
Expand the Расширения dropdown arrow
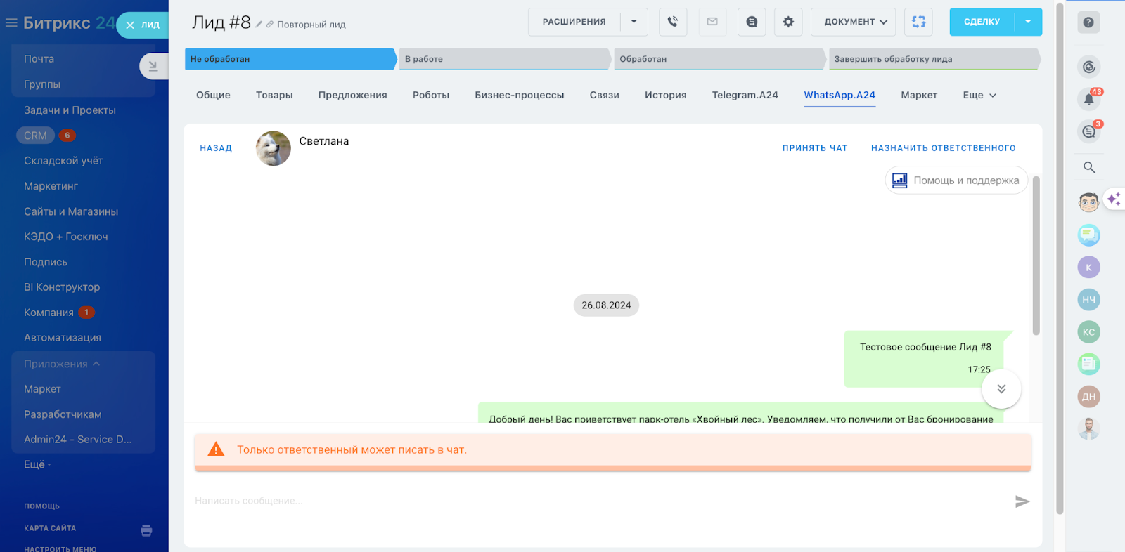pyautogui.click(x=634, y=22)
